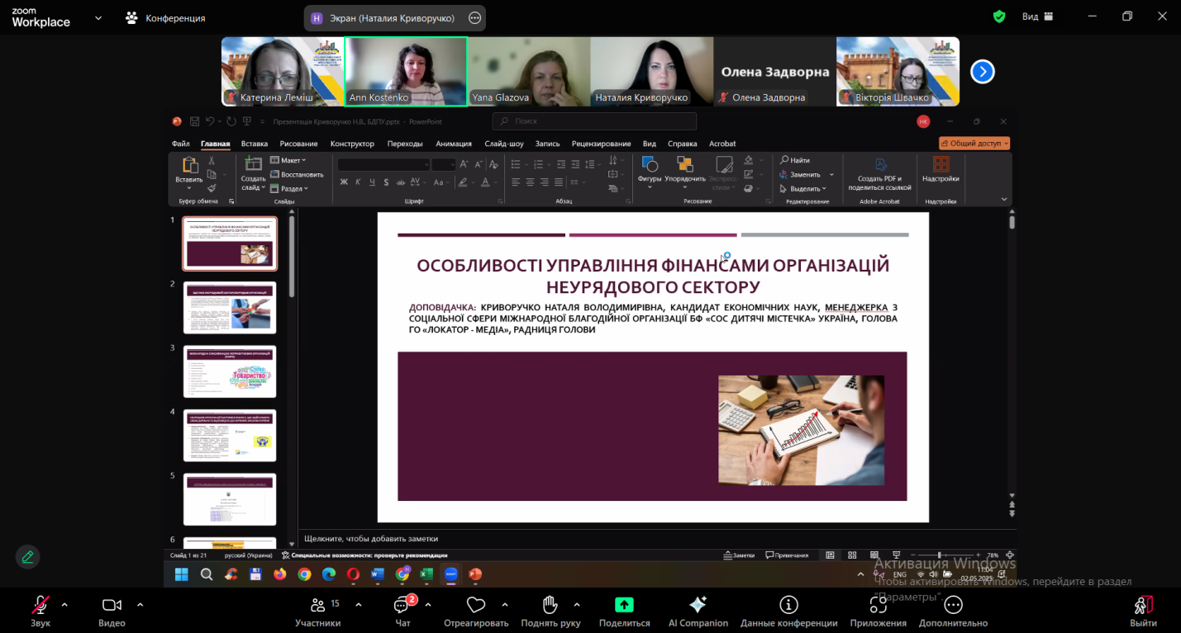The image size is (1181, 633).
Task: Switch to the Вставка ribbon tab
Action: coord(255,144)
